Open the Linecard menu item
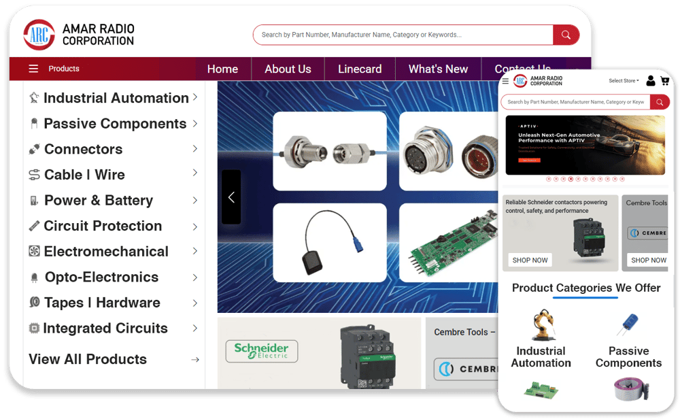 (360, 69)
